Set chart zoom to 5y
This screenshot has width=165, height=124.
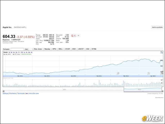click(27, 52)
